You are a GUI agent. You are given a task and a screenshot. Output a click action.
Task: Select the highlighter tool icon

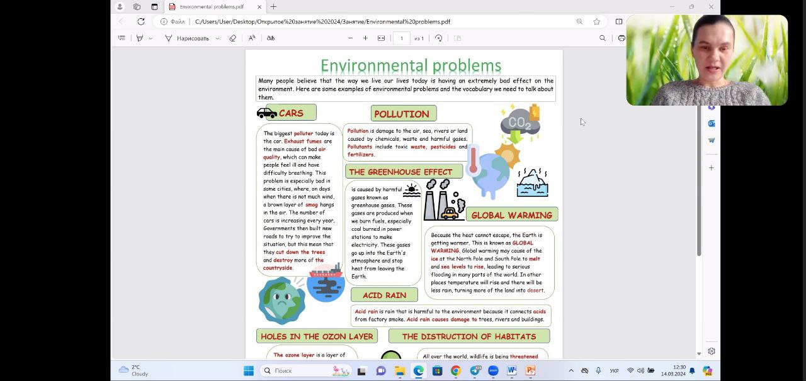click(140, 38)
